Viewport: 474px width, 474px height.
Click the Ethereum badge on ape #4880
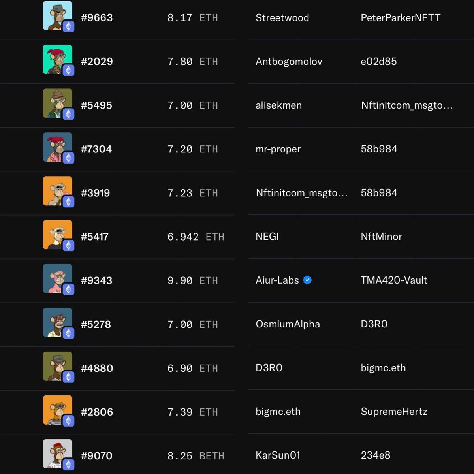pyautogui.click(x=68, y=377)
